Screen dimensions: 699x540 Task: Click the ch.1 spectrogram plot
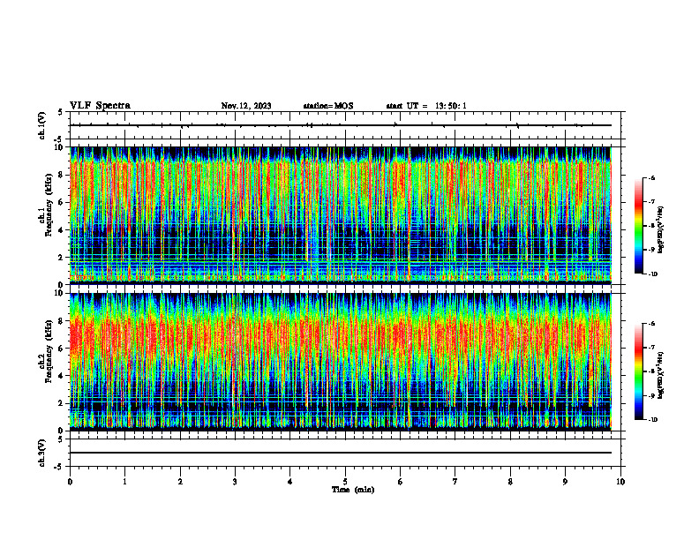pyautogui.click(x=341, y=215)
